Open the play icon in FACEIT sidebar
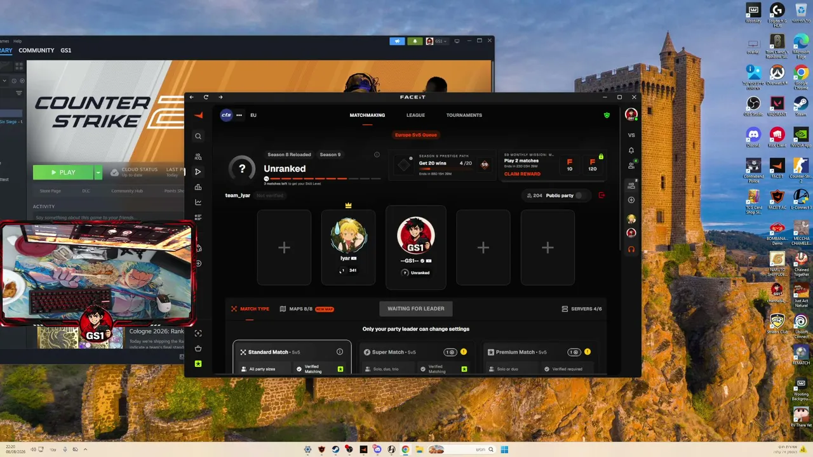The width and height of the screenshot is (813, 457). click(198, 171)
